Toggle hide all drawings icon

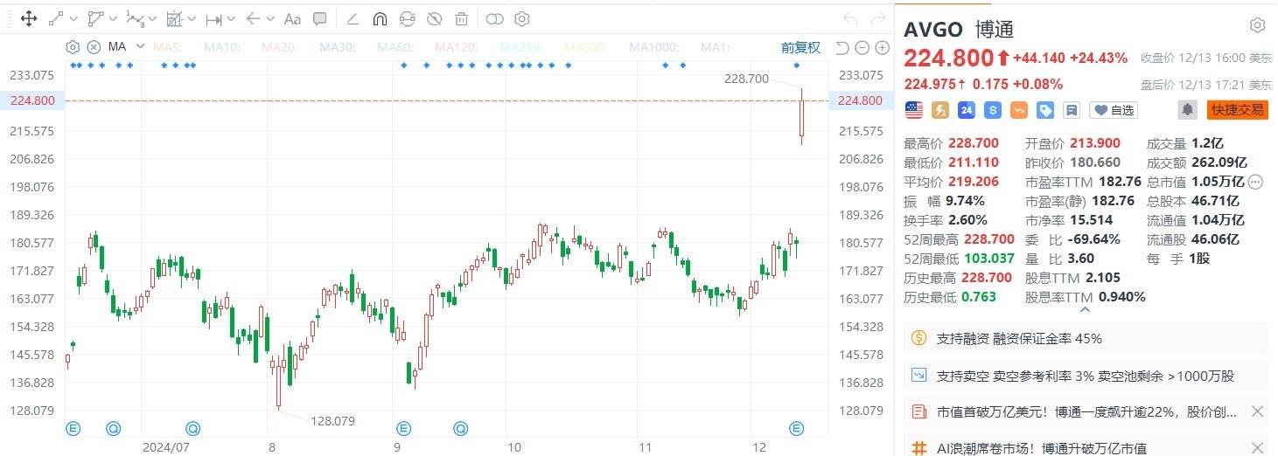point(434,18)
